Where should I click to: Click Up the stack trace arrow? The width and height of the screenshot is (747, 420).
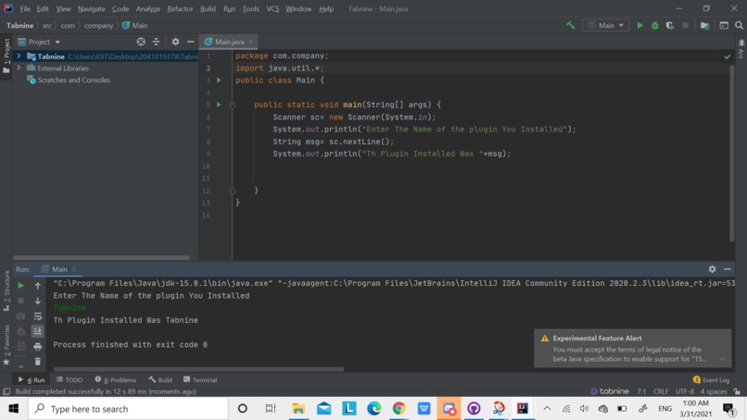pyautogui.click(x=38, y=285)
